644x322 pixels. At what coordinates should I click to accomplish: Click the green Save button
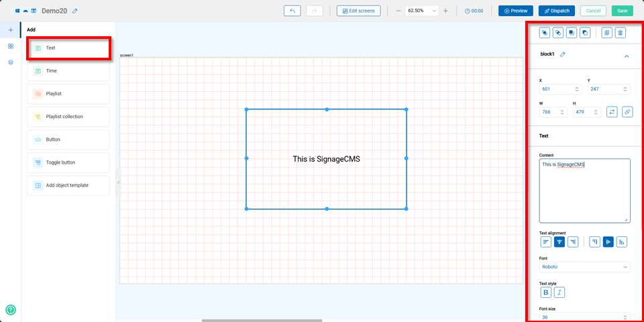click(622, 11)
